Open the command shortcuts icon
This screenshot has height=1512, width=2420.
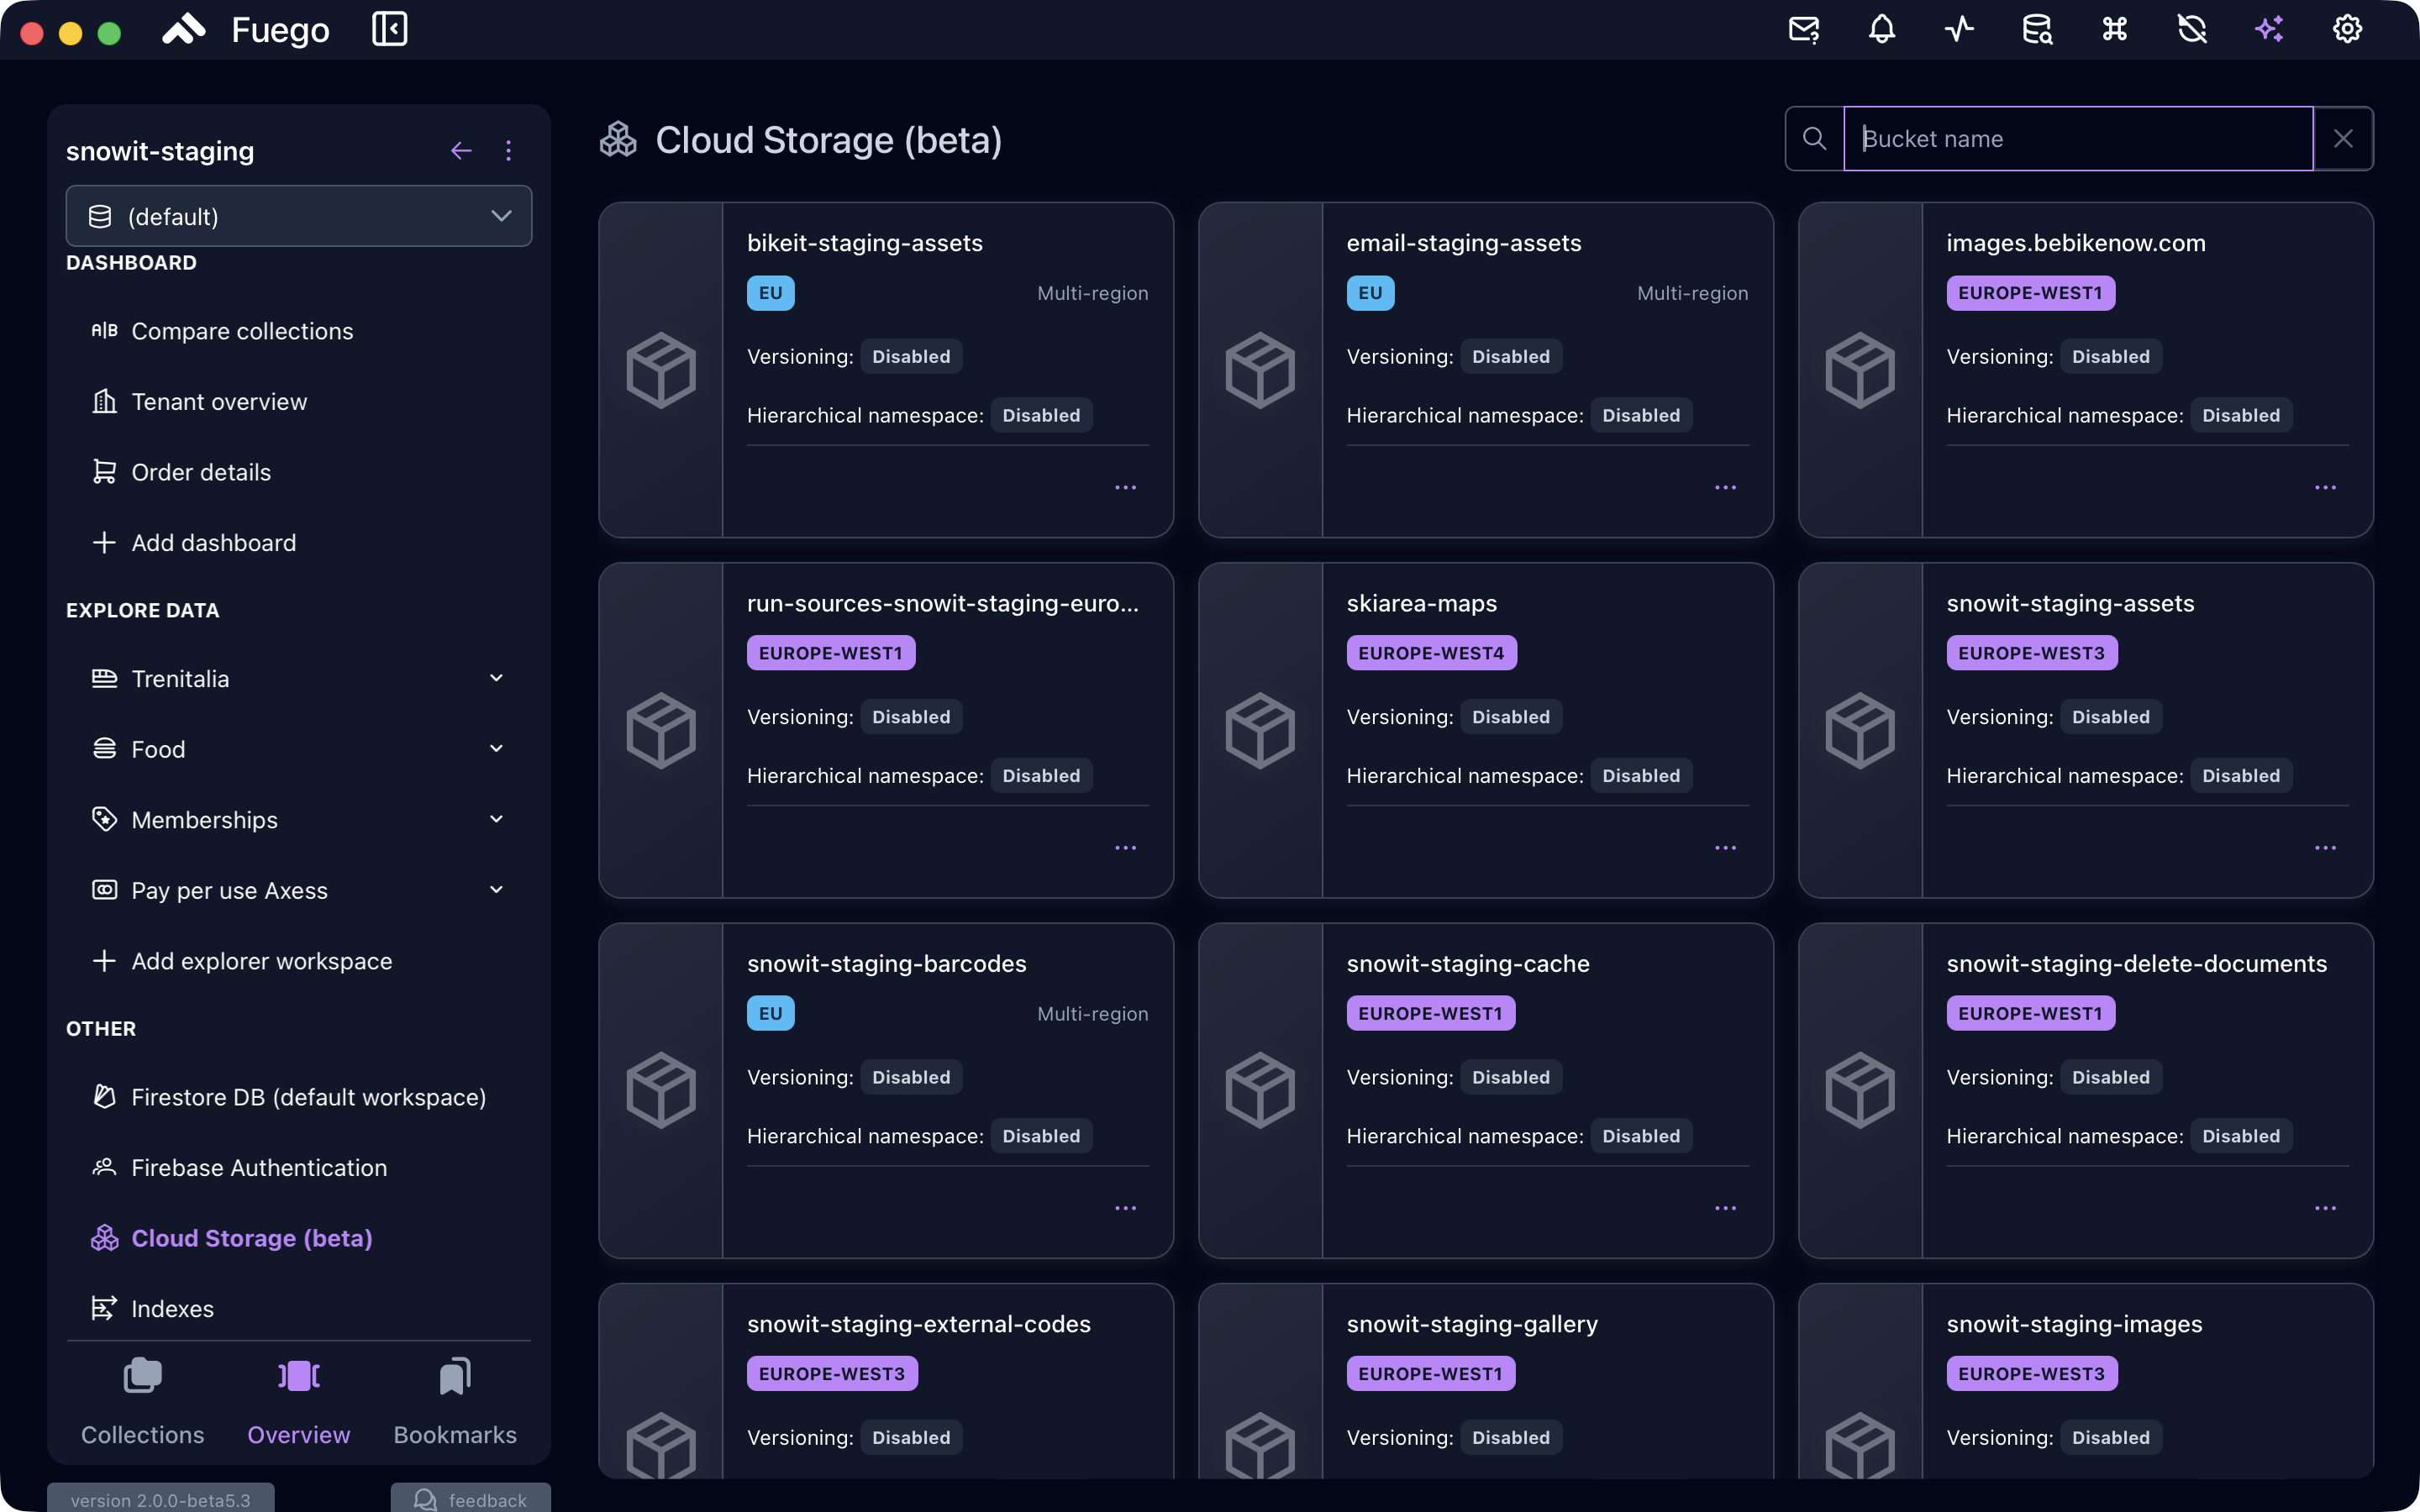coord(2114,29)
